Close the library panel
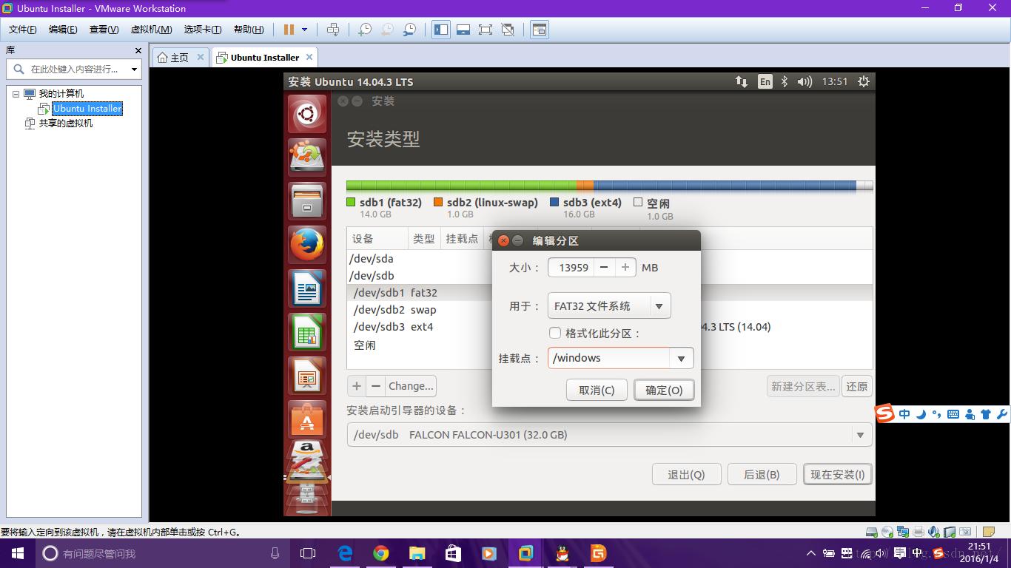Screen dimensions: 1011x568 [138, 50]
